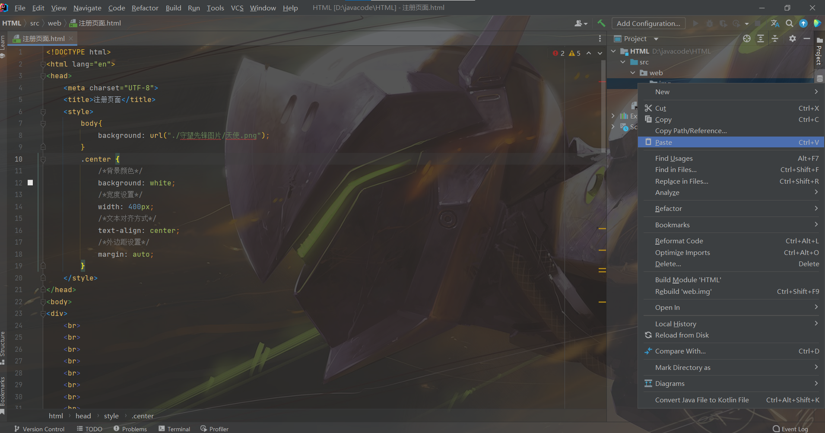Open the Version Control tool window
Image resolution: width=825 pixels, height=433 pixels.
tap(39, 429)
